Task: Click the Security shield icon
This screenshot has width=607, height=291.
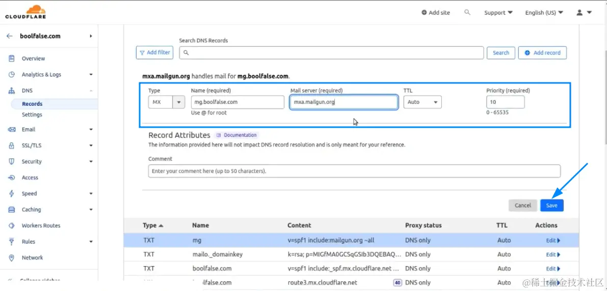Action: click(12, 162)
